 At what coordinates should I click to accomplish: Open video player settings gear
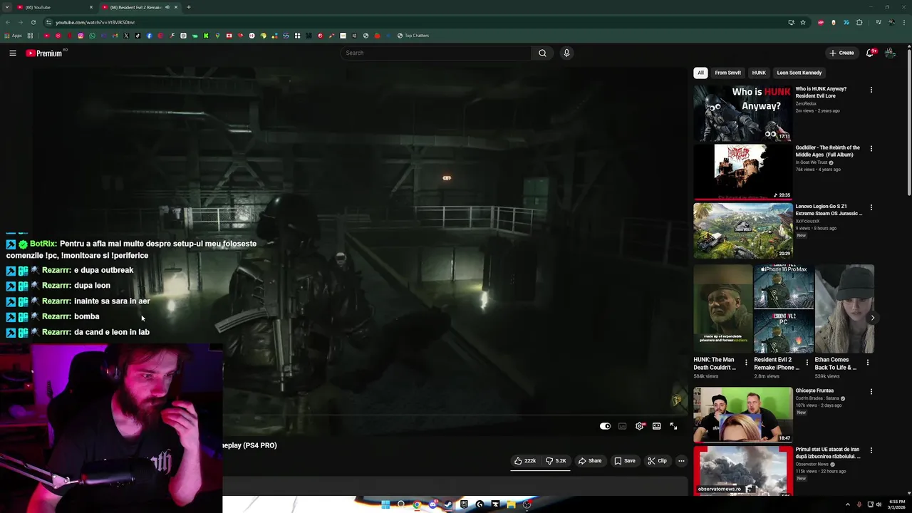point(639,426)
